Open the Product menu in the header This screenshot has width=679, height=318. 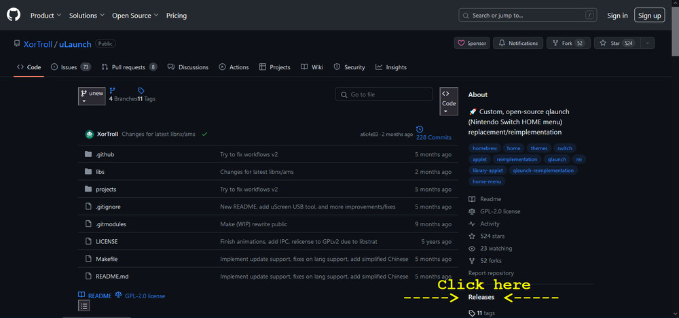coord(46,16)
